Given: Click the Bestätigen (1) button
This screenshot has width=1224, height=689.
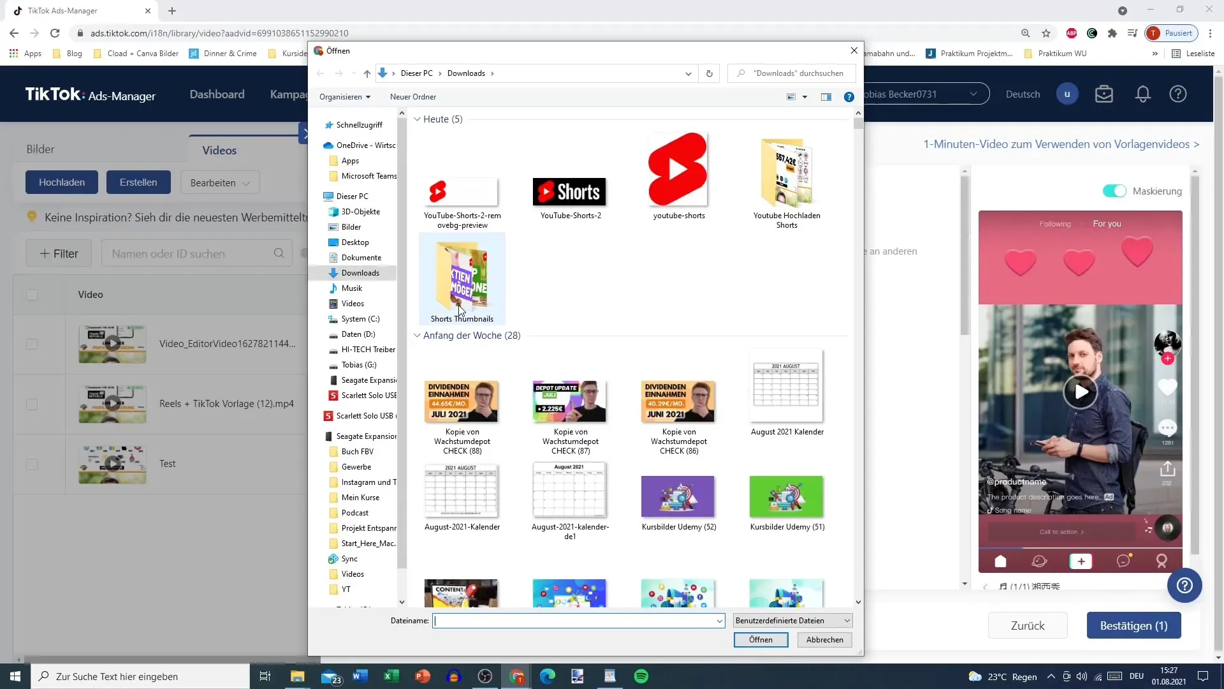Looking at the screenshot, I should pyautogui.click(x=1133, y=626).
